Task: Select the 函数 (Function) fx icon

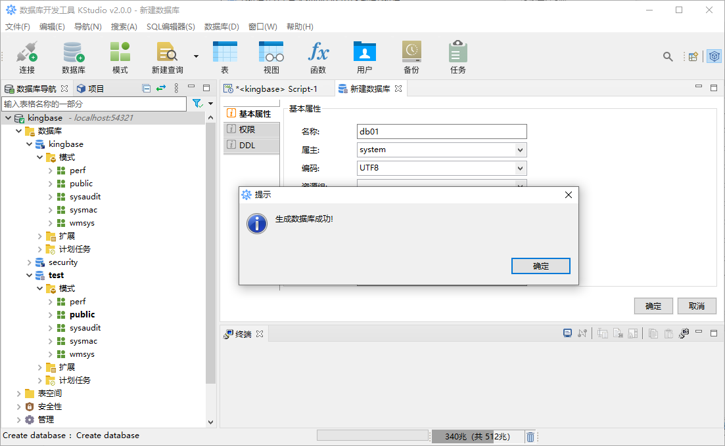Action: click(318, 57)
